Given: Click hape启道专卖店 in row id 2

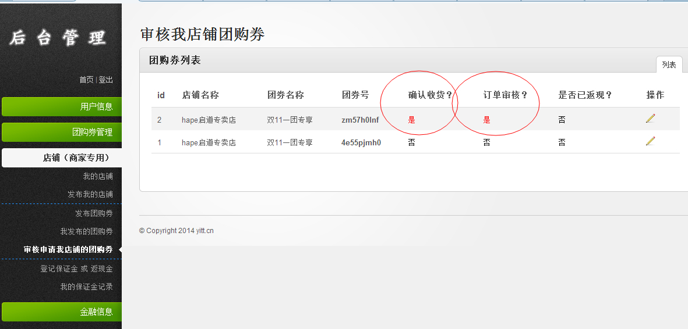Looking at the screenshot, I should [209, 120].
